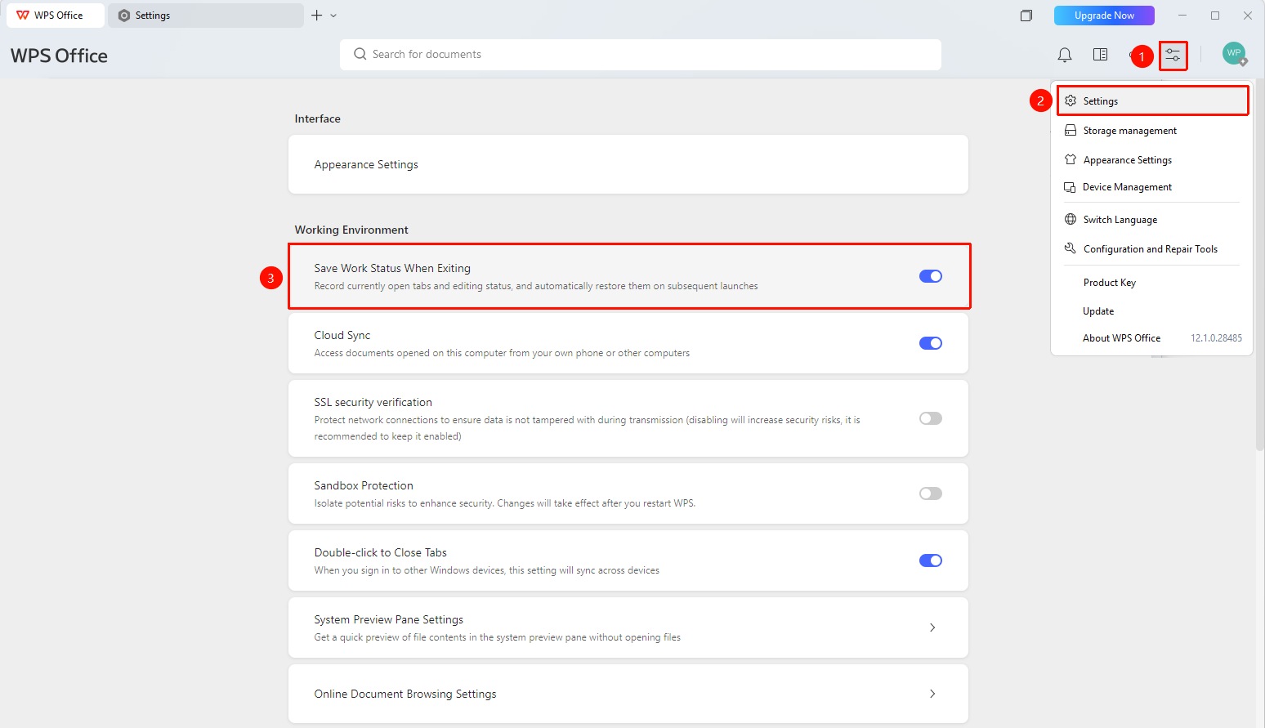Turn on Sandbox Protection
Screen dimensions: 1265x728
tap(931, 494)
